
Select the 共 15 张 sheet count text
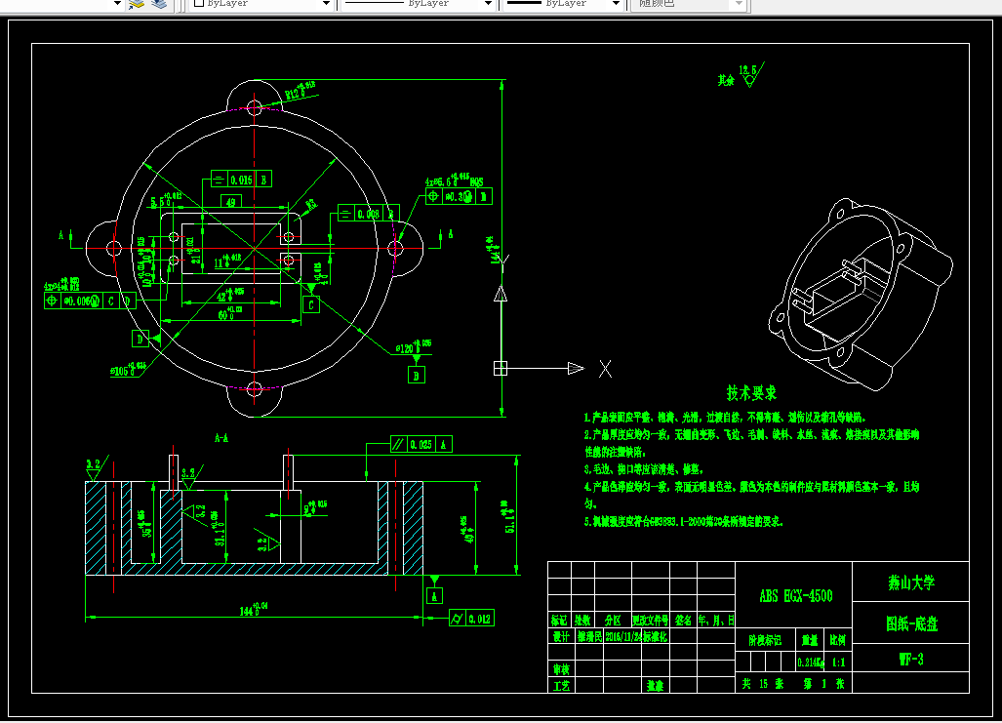tap(762, 683)
